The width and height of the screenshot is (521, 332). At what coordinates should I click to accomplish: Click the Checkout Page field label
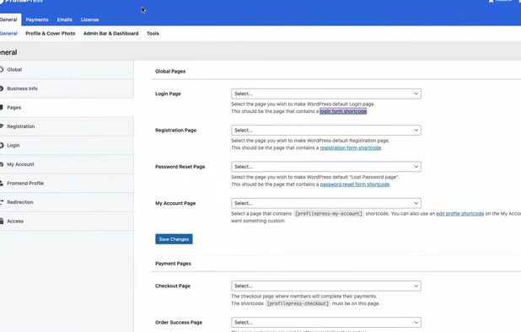click(x=173, y=286)
